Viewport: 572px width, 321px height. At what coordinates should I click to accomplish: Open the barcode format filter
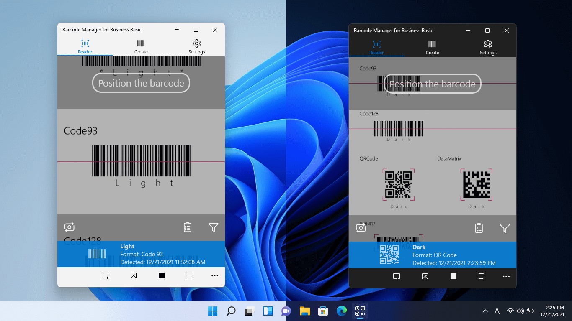[214, 227]
